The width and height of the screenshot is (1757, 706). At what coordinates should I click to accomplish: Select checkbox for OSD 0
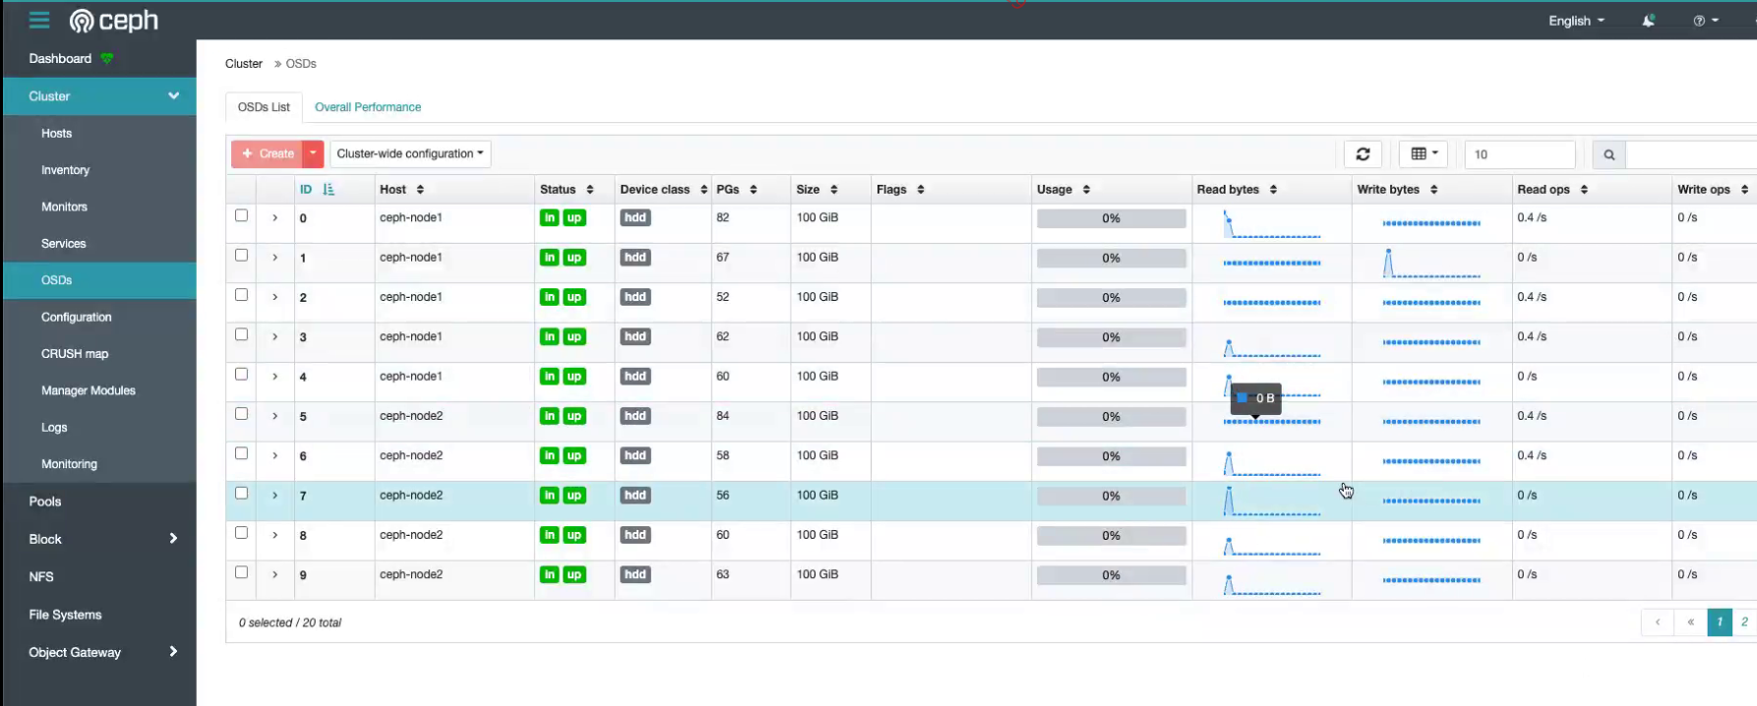tap(241, 215)
